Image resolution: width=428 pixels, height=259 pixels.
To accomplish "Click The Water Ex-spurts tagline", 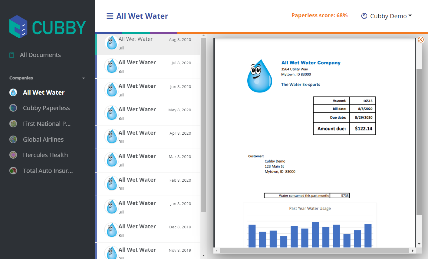I will pos(301,85).
